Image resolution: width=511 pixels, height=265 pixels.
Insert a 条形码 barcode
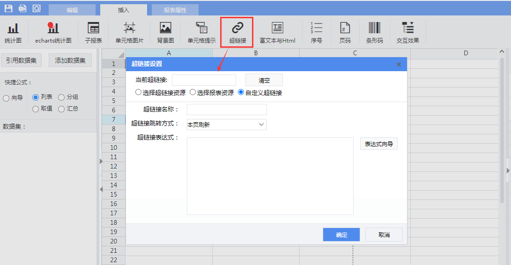pos(374,32)
